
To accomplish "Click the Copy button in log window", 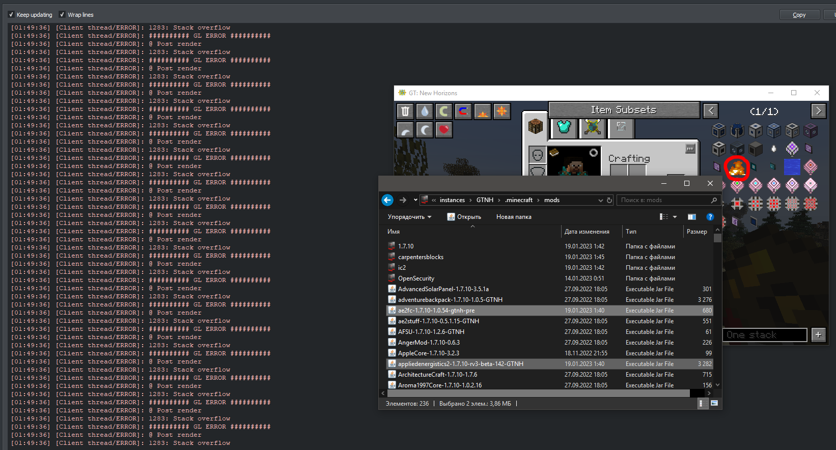I will tap(799, 15).
